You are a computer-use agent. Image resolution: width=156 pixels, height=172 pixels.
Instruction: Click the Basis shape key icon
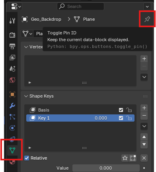[x=33, y=110]
